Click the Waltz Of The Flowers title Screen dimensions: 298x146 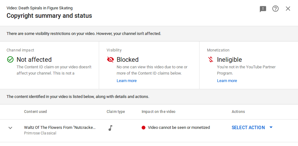(x=60, y=127)
